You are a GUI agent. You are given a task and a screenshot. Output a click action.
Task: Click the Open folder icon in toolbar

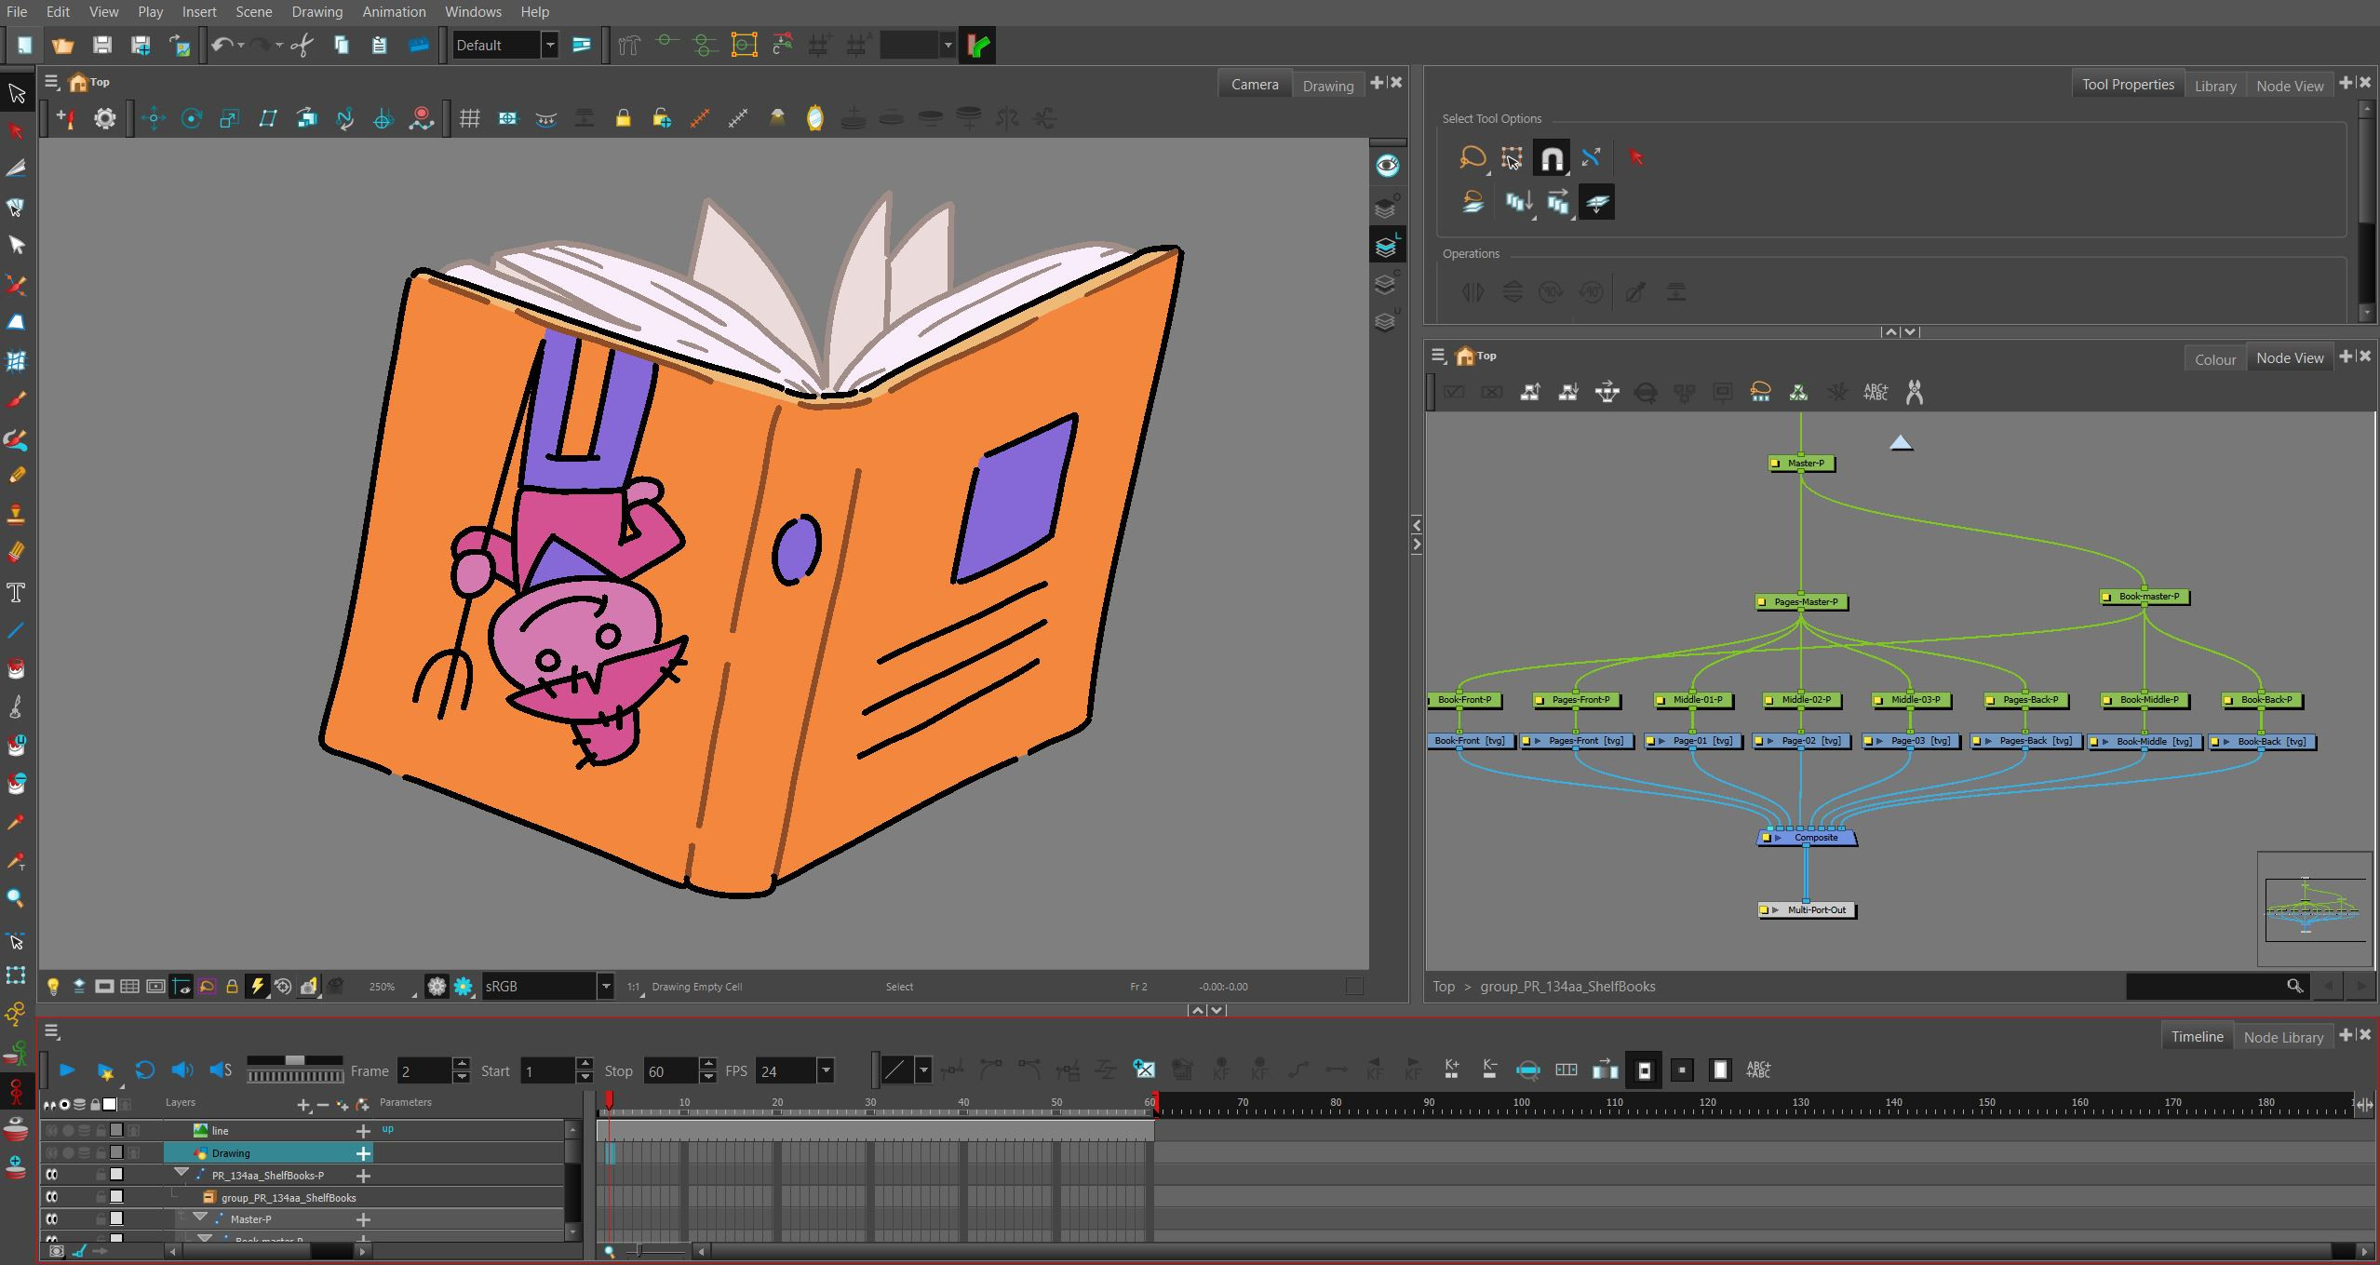(62, 45)
